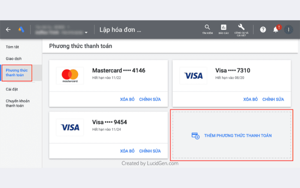Open the Báo cáo reports icon

click(223, 29)
